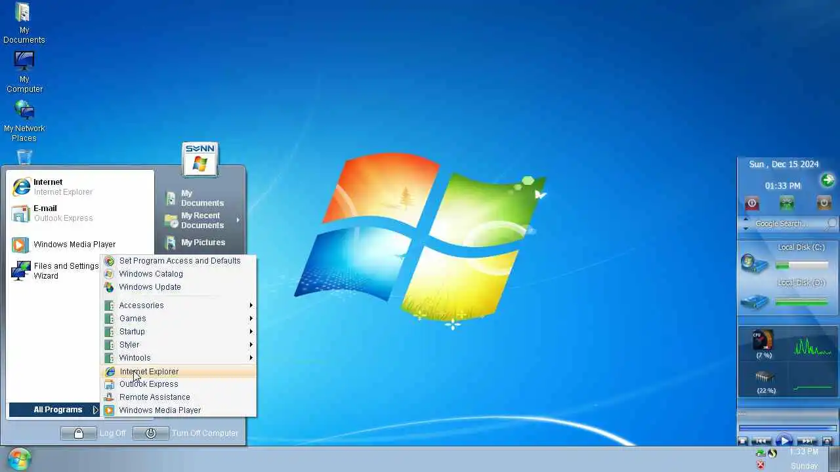Viewport: 840px width, 472px height.
Task: Start Windows Media Player from All Programs
Action: (x=178, y=410)
